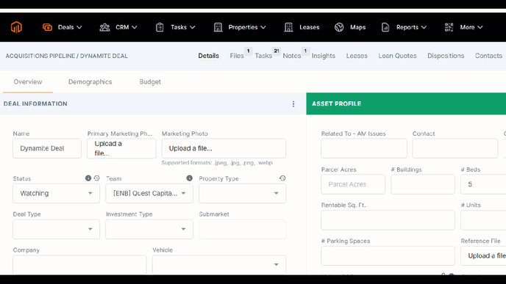Image resolution: width=506 pixels, height=284 pixels.
Task: Click the Property Type history icon
Action: 282,178
